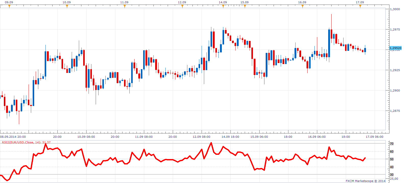Click the orange day marker under 09.09
The height and width of the screenshot is (183, 404).
[x=9, y=6]
